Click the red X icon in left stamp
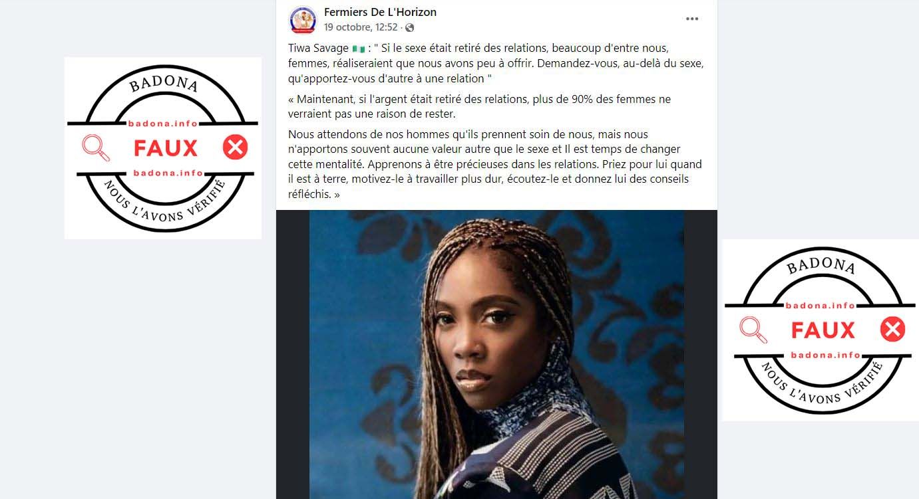 pyautogui.click(x=235, y=147)
